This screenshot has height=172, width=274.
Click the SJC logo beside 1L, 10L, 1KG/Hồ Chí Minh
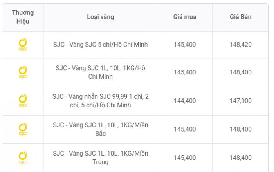[x=23, y=72]
